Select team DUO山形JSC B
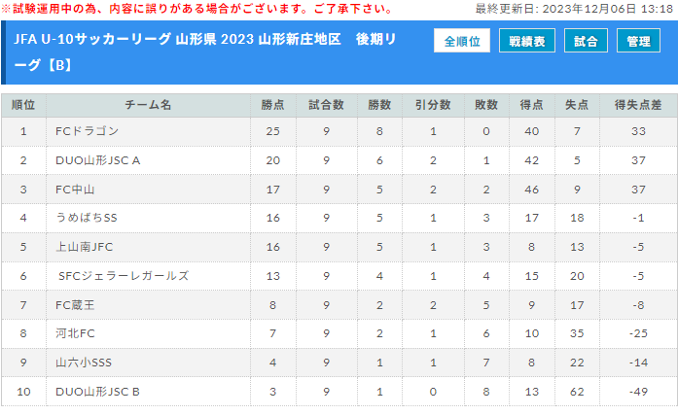The width and height of the screenshot is (678, 415). (x=97, y=392)
